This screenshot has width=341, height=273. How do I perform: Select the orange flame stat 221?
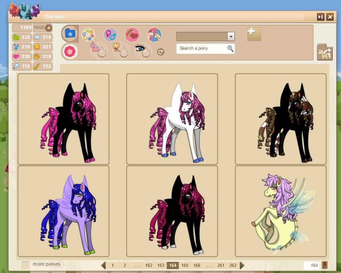point(43,47)
